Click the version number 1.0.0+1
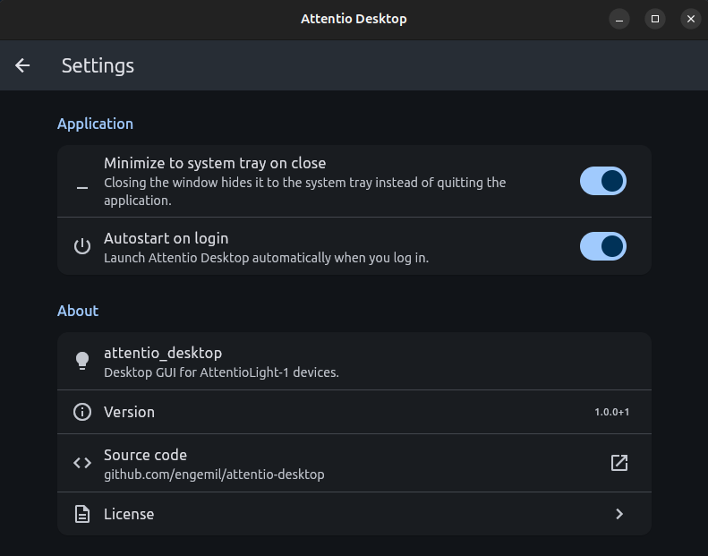Screen dimensions: 708x556 [x=612, y=412]
